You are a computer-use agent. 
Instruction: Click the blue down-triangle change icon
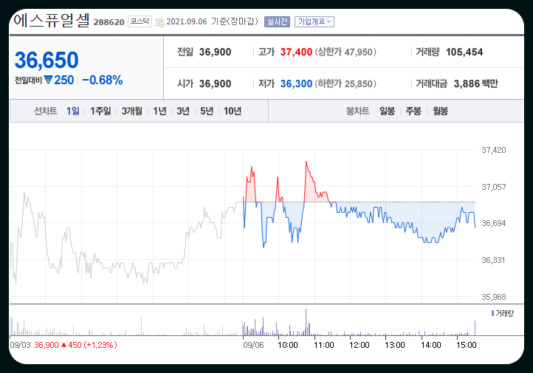(49, 81)
